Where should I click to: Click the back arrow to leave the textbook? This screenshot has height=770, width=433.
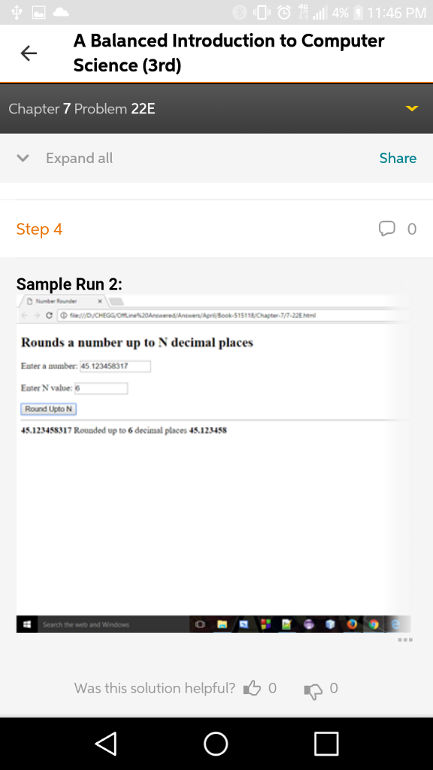pyautogui.click(x=28, y=53)
